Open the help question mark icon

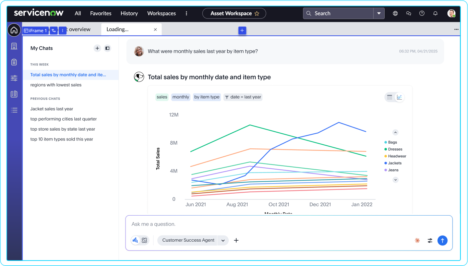tap(422, 13)
